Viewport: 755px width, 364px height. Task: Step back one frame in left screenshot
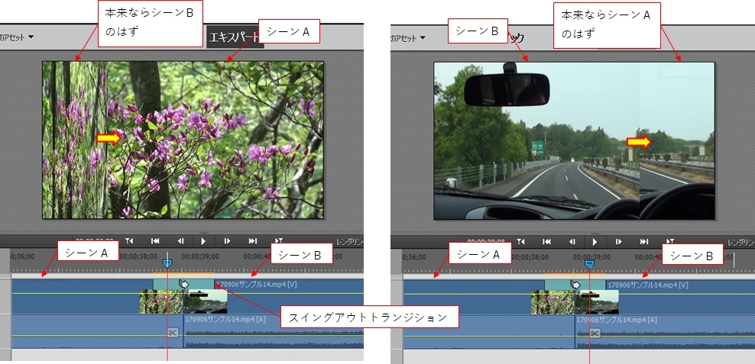[180, 241]
